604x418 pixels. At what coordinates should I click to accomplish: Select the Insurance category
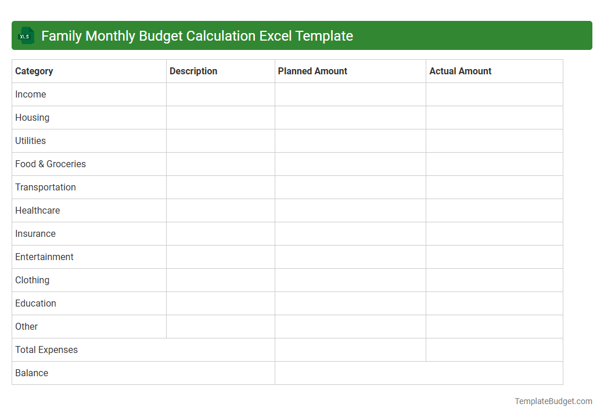point(35,233)
